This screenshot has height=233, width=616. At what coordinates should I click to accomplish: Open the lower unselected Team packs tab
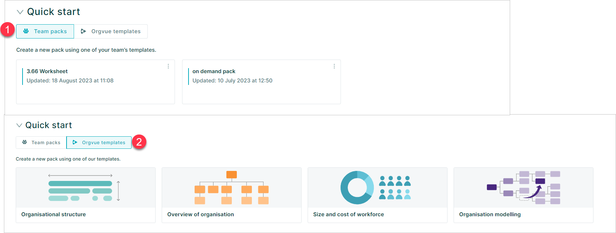coord(41,142)
